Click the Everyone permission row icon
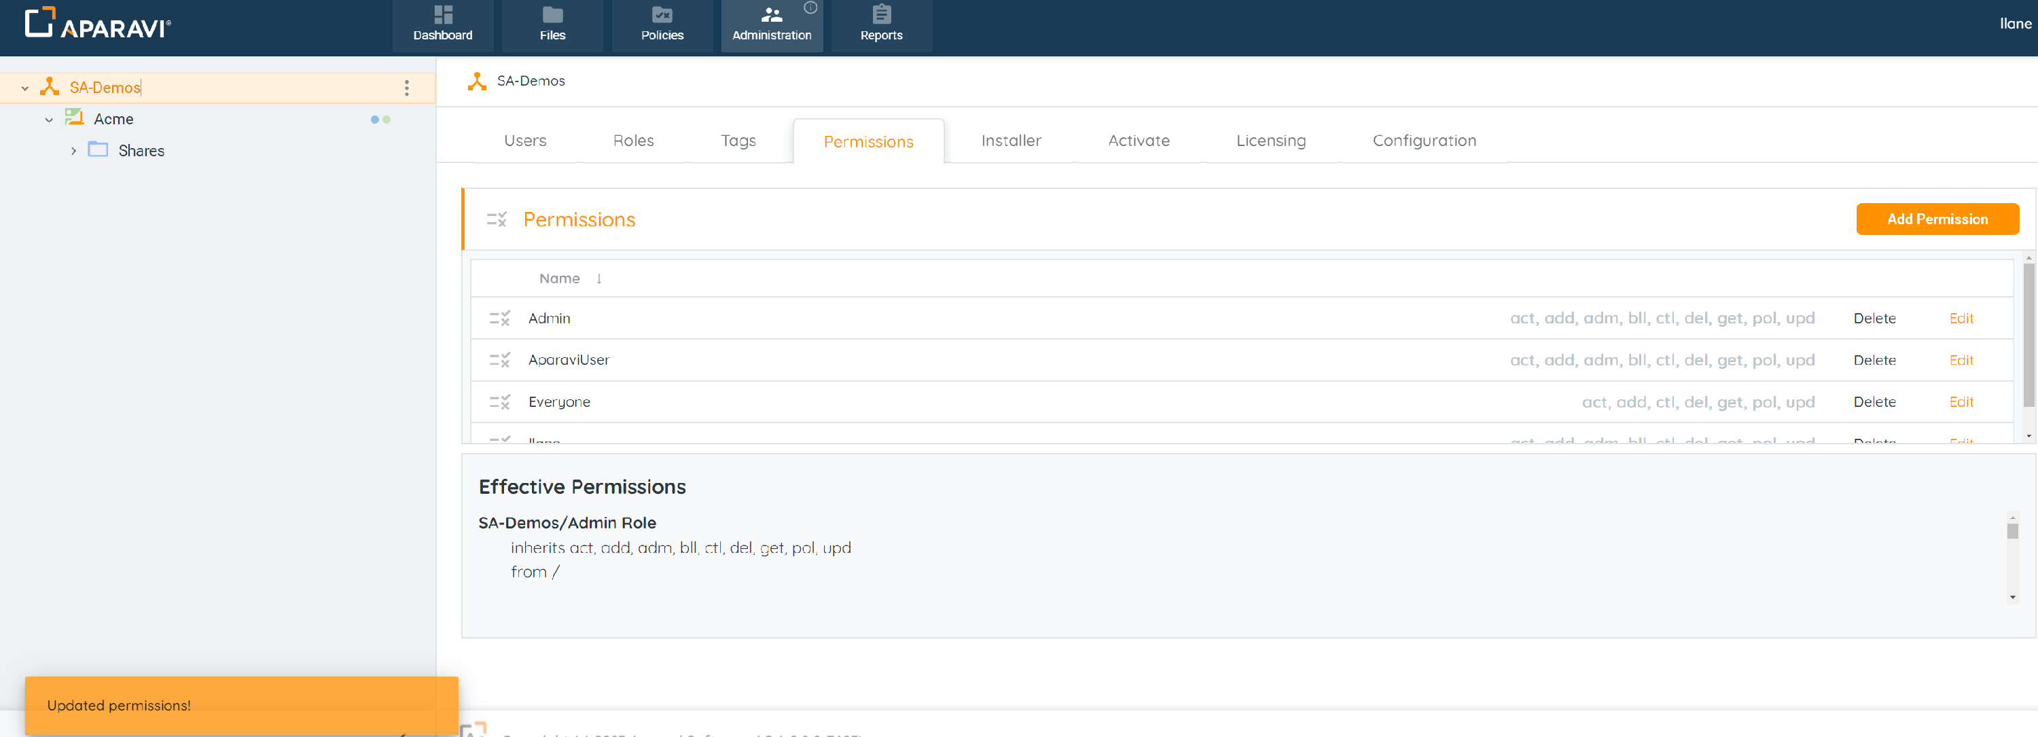2038x737 pixels. coord(499,401)
